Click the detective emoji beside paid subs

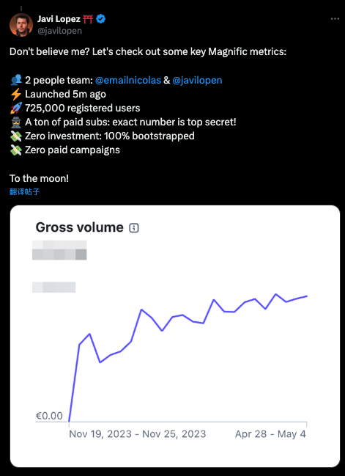coord(16,122)
